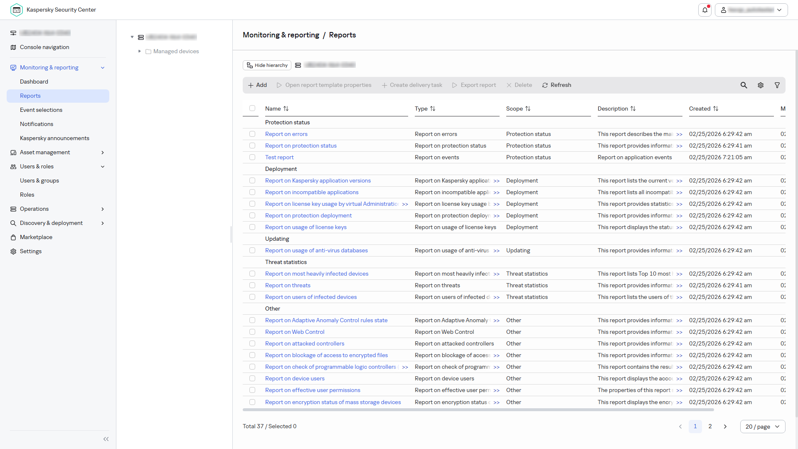Sort by Name column arrows
The height and width of the screenshot is (449, 798).
[x=286, y=109]
